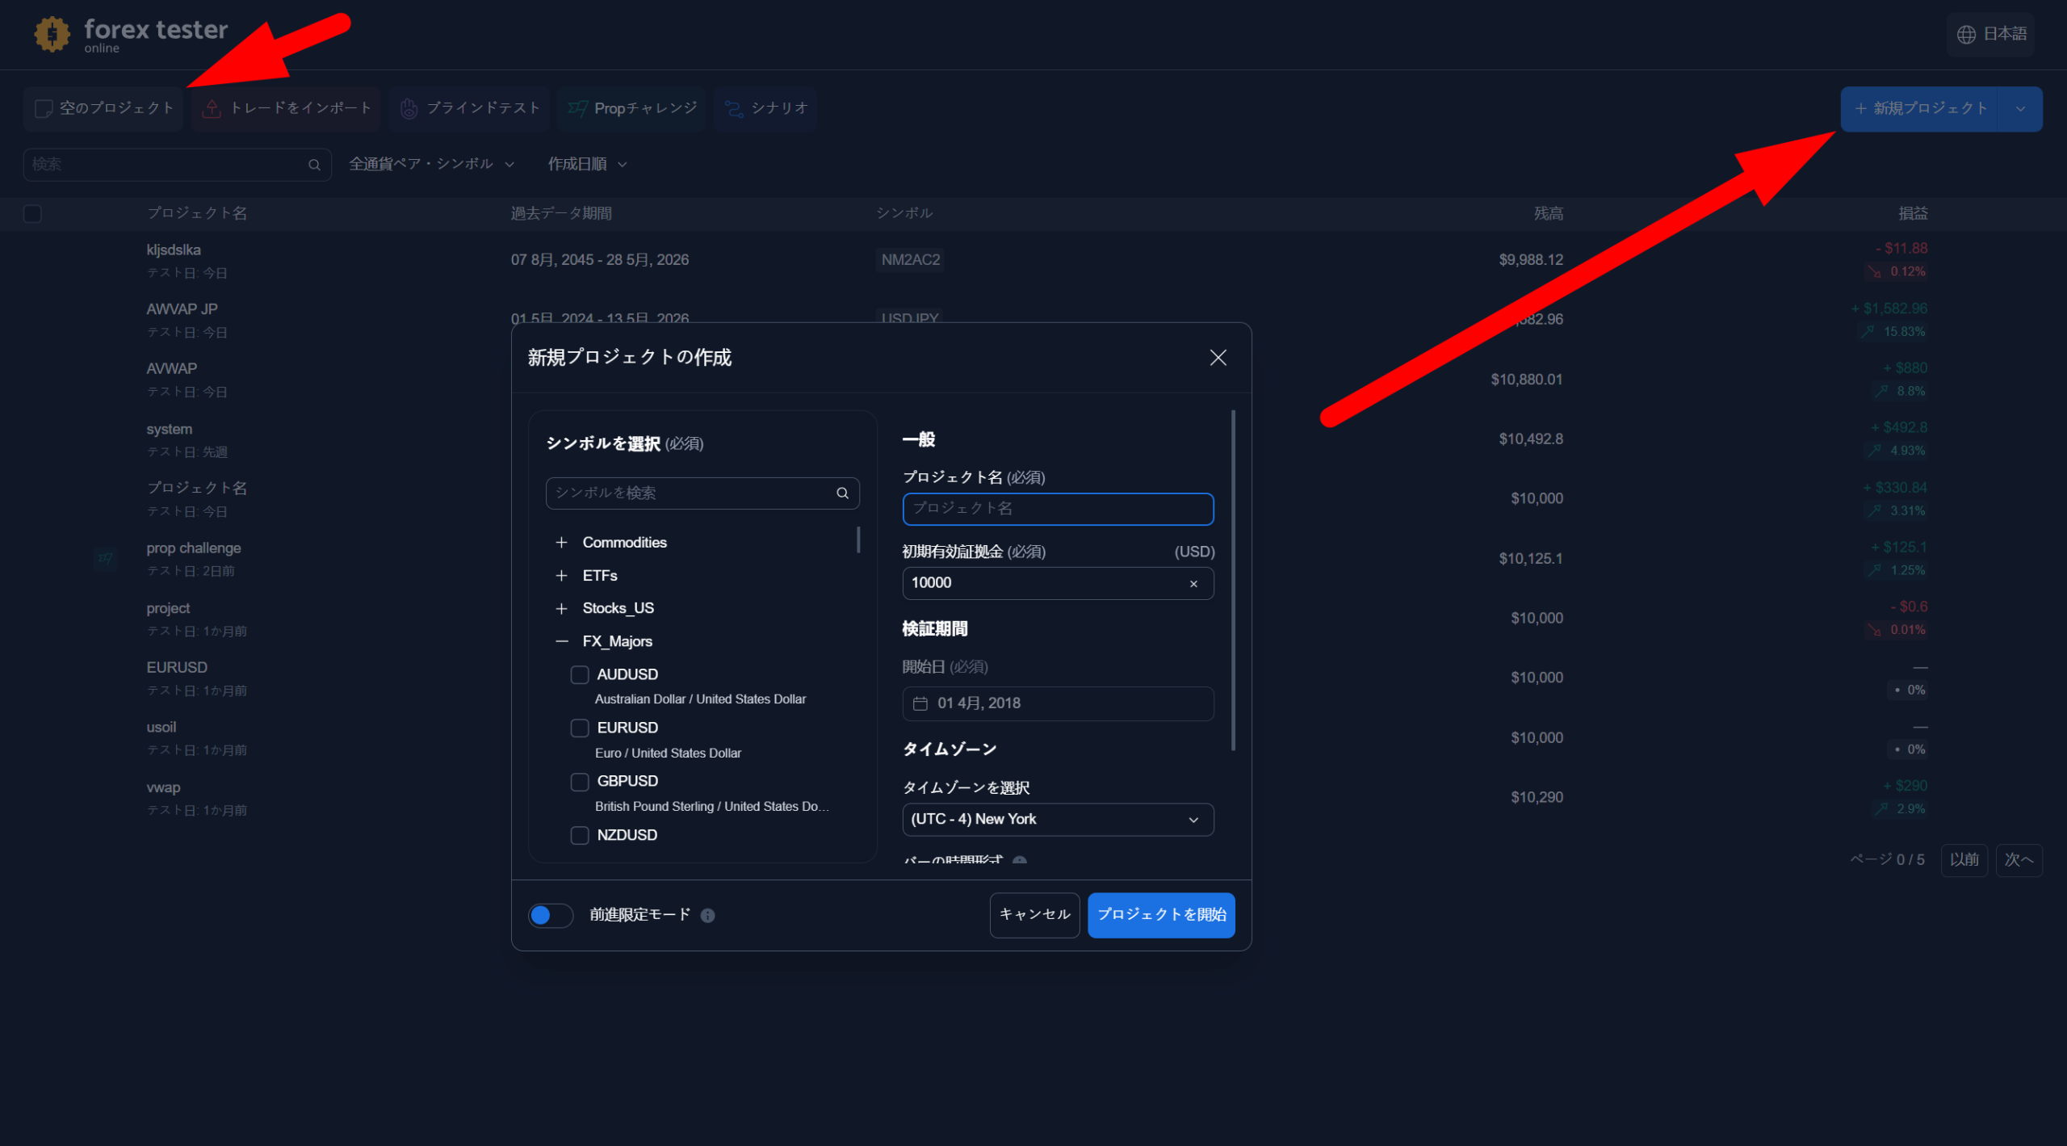Click the search magnifier in the project search box

point(314,165)
